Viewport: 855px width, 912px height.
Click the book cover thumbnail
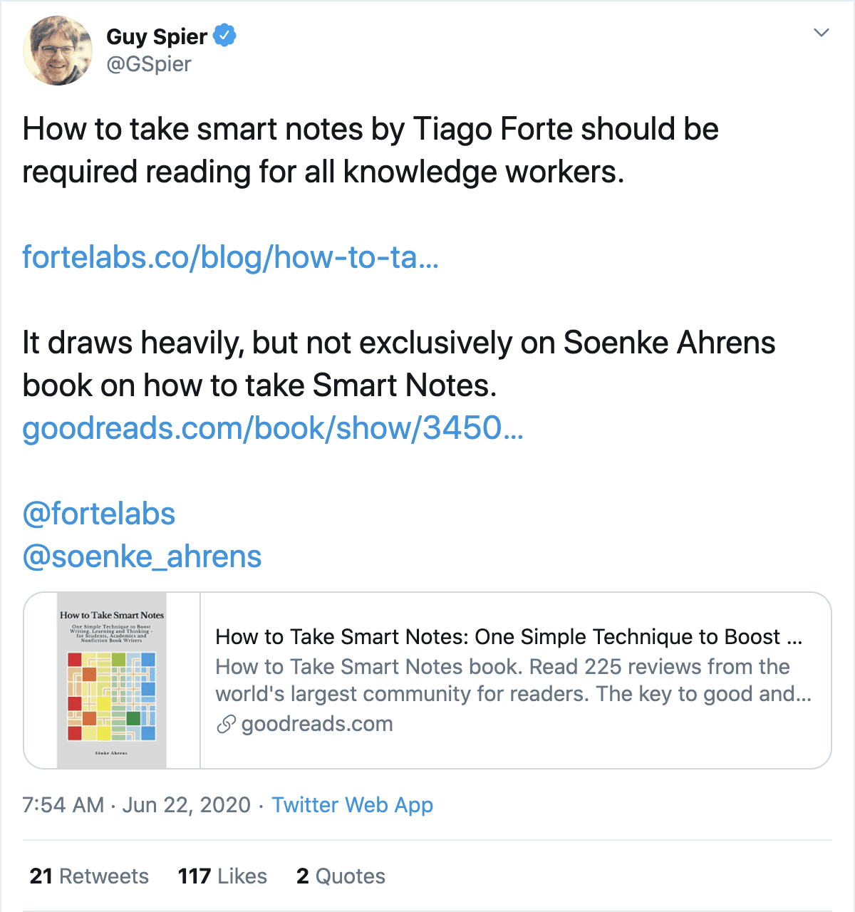tap(112, 680)
